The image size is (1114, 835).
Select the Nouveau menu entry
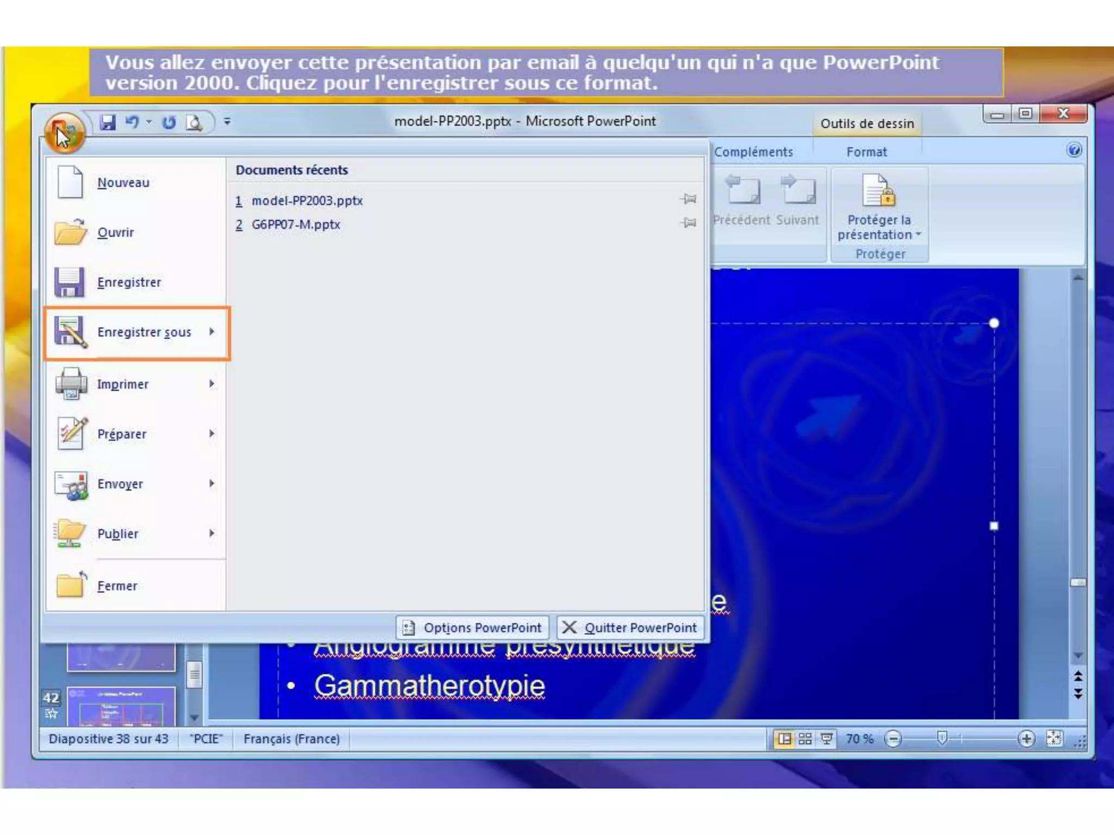(x=136, y=182)
